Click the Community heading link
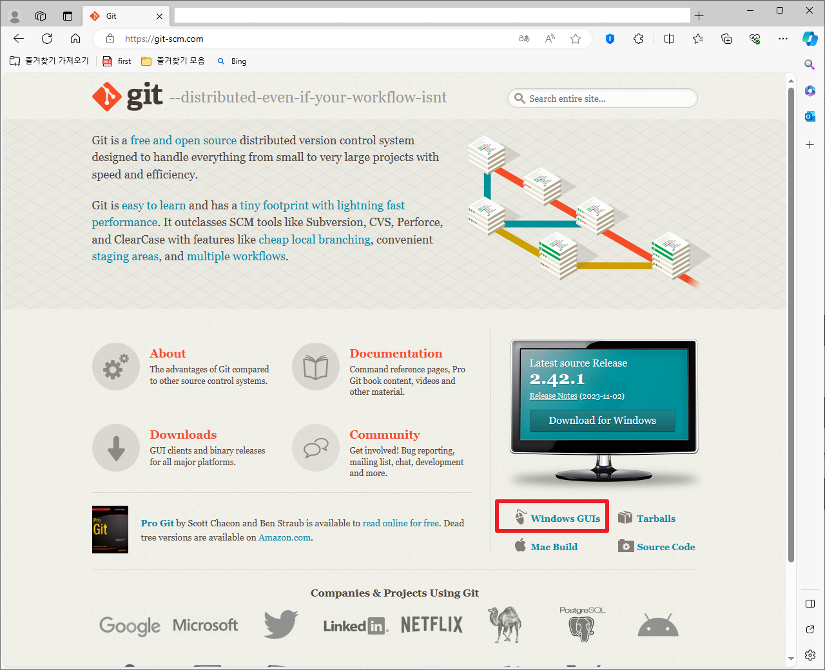 point(385,435)
